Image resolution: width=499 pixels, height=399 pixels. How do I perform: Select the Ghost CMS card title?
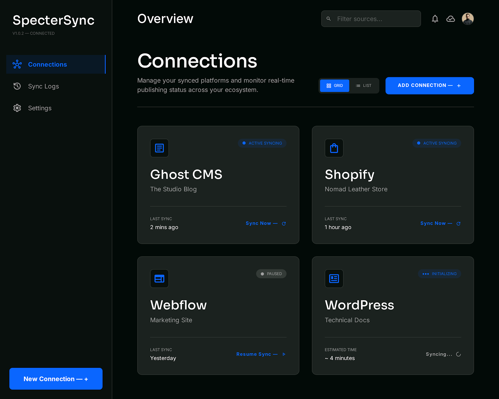186,174
